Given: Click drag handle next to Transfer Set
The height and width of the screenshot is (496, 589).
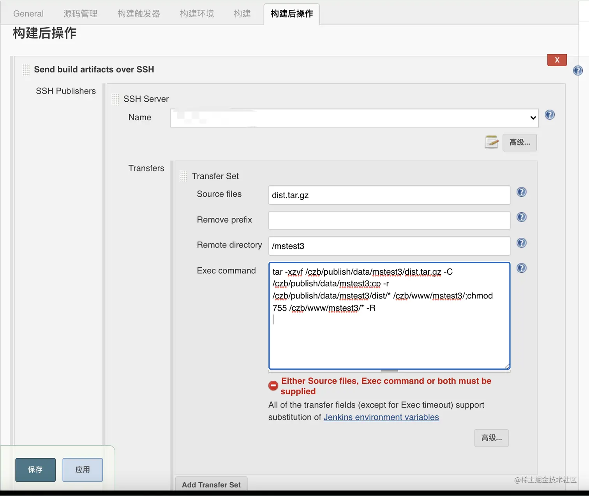Looking at the screenshot, I should point(183,176).
